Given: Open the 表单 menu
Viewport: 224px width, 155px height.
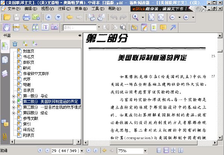Looking at the screenshot, I should point(81,9).
